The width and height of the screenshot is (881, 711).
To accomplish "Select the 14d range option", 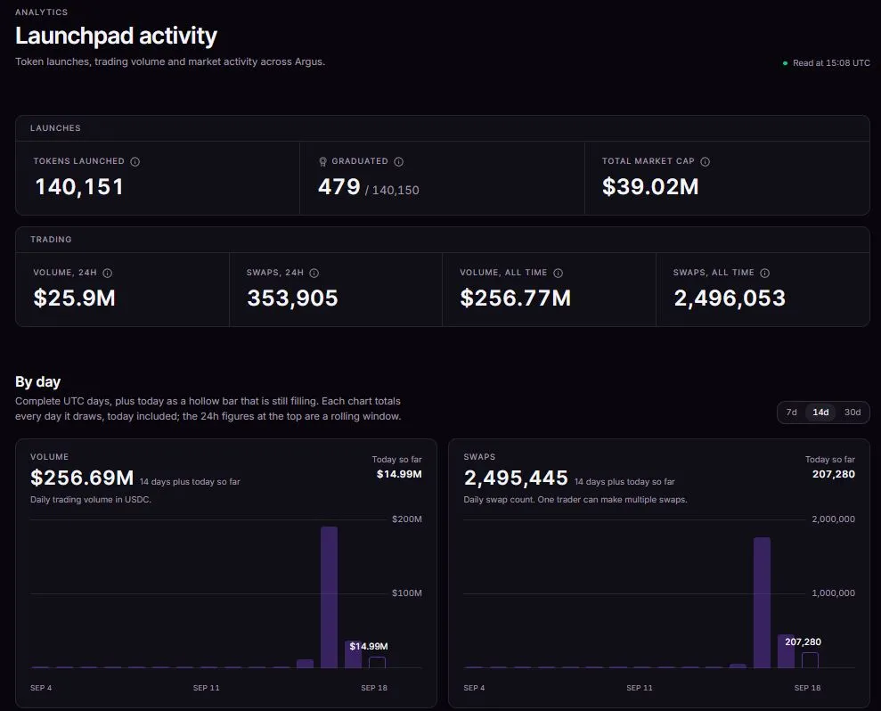I will pyautogui.click(x=820, y=412).
